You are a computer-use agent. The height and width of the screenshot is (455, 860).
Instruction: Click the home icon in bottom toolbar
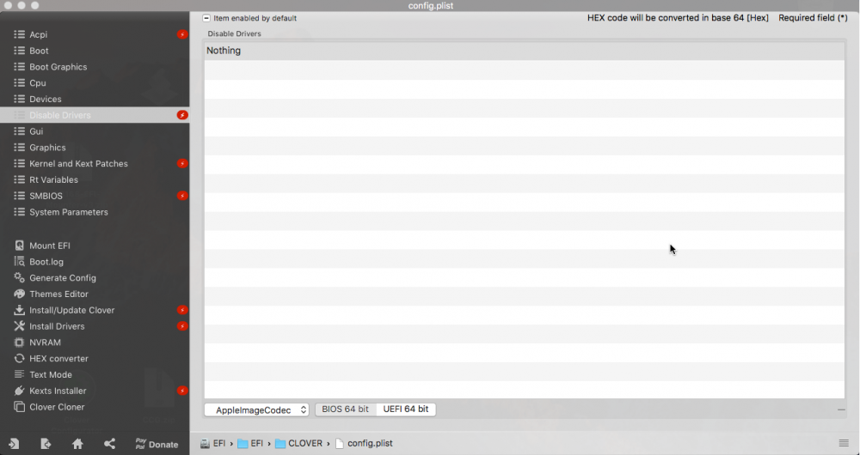(77, 444)
